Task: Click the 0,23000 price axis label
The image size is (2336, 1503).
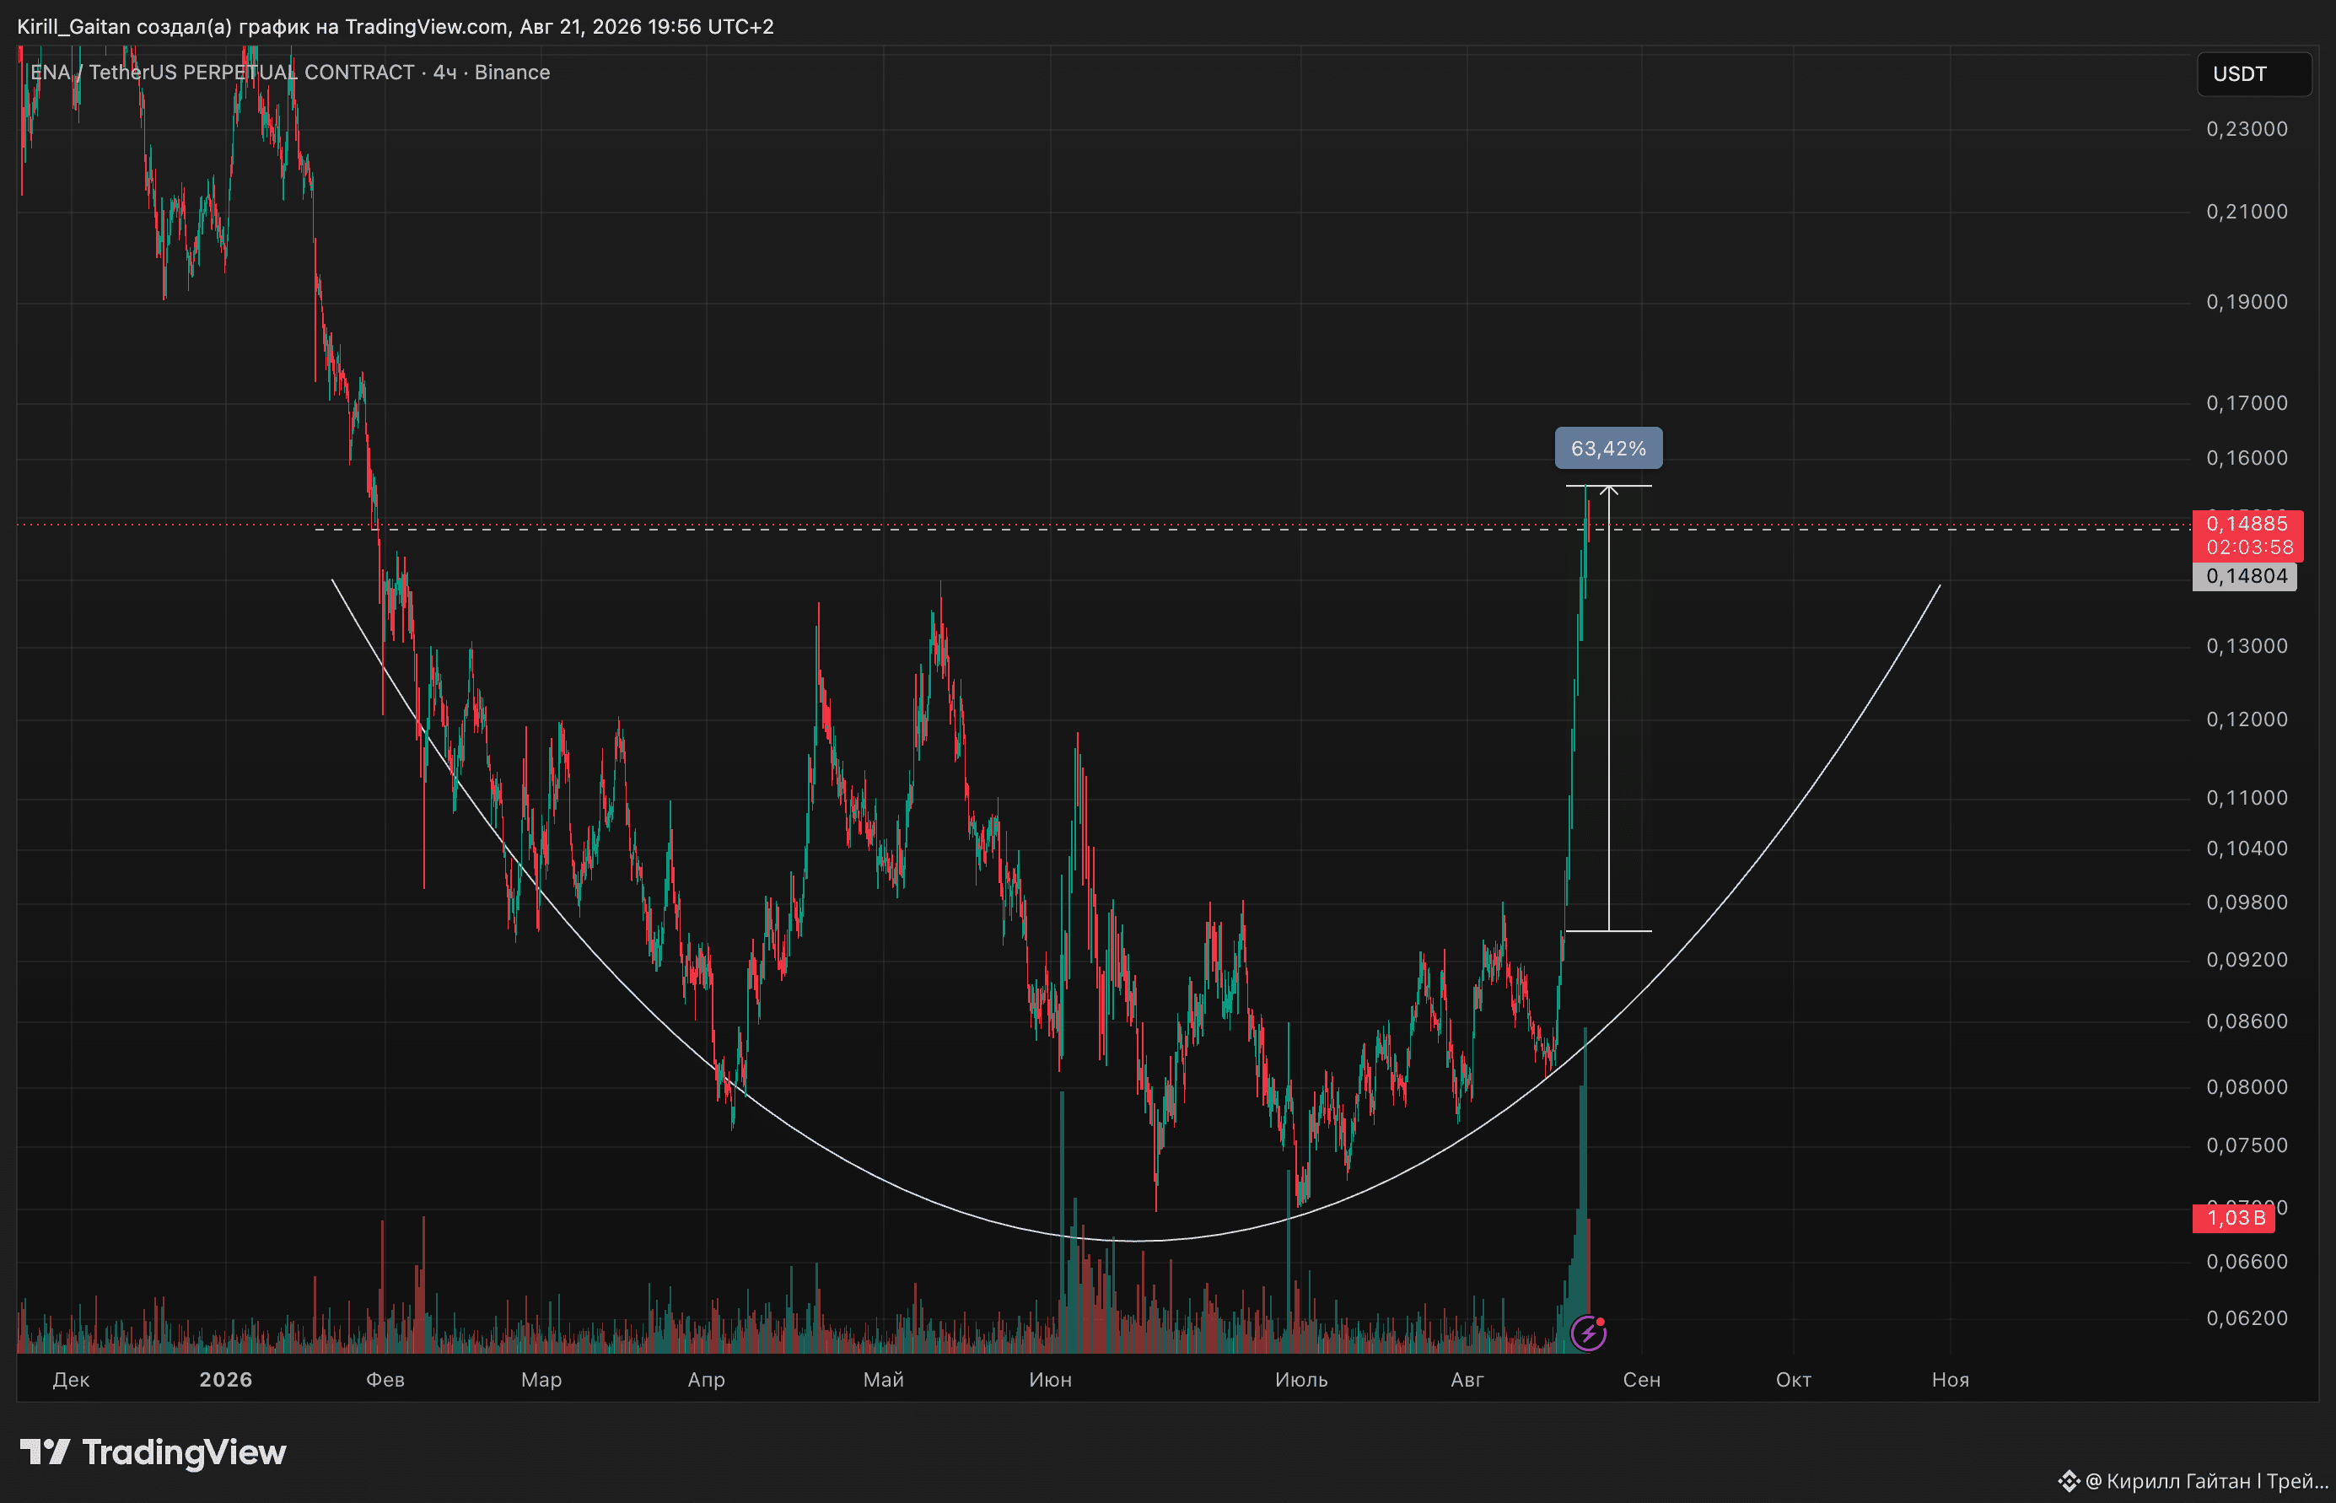Action: pyautogui.click(x=2247, y=129)
